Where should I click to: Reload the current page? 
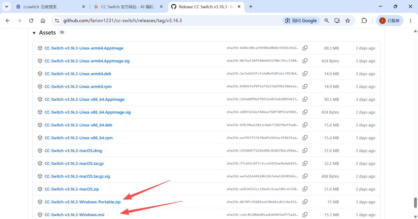[31, 20]
